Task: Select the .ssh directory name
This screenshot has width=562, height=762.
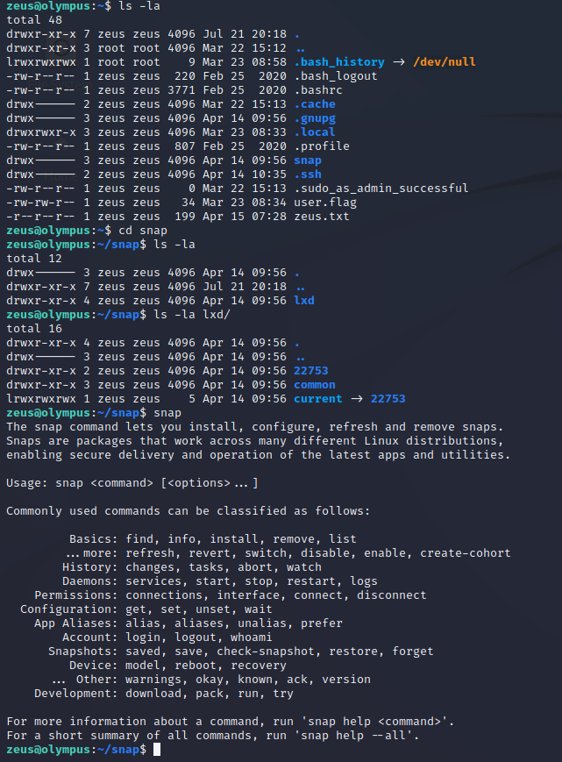Action: [308, 174]
